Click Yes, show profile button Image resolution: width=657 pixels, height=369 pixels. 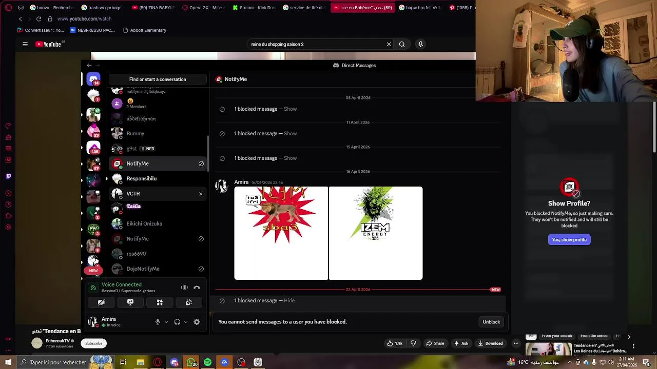pyautogui.click(x=569, y=239)
